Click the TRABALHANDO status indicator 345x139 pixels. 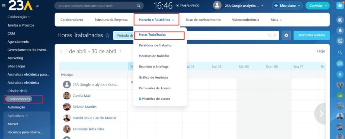[x=187, y=6]
